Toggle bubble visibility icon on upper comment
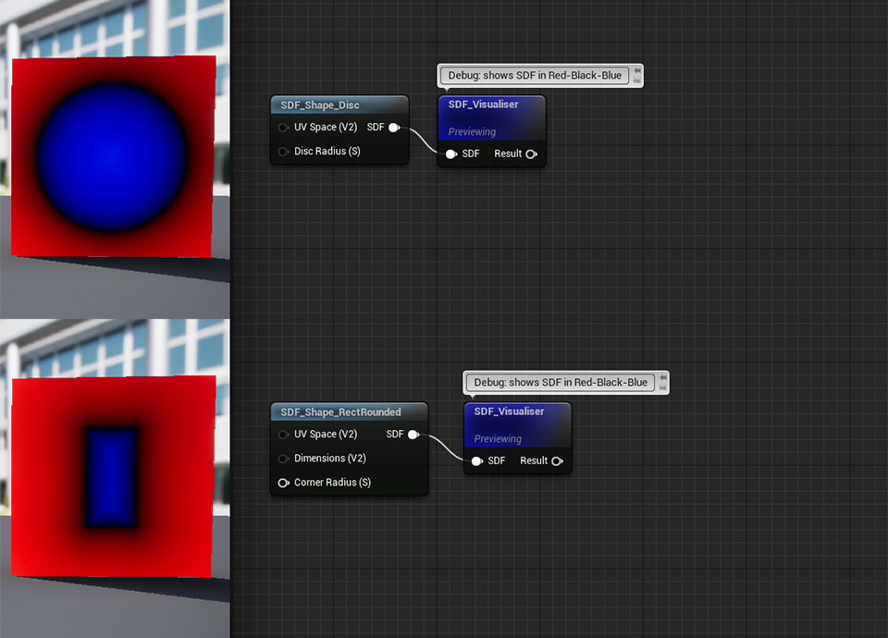Viewport: 888px width, 638px height. [x=637, y=80]
